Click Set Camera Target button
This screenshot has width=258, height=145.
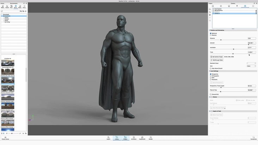coord(216,57)
